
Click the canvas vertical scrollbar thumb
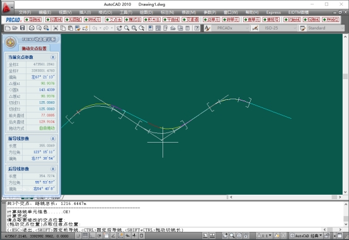click(x=345, y=76)
